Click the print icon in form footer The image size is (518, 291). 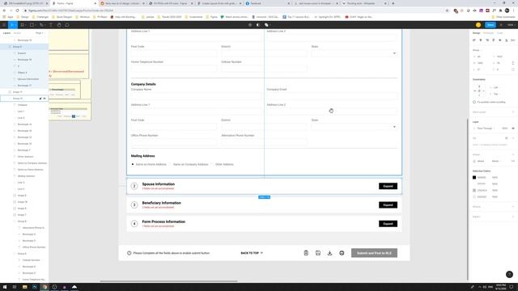click(342, 253)
